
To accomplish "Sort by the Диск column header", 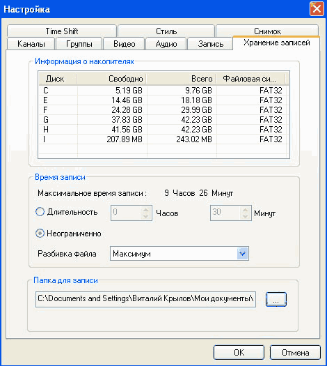I will tap(58, 79).
